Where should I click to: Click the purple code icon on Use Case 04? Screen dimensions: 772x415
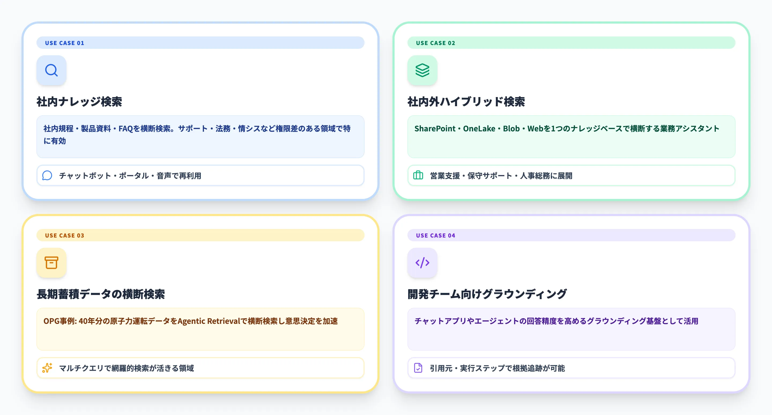422,263
